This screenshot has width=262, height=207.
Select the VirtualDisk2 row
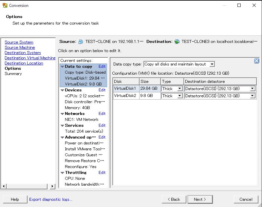pos(185,96)
